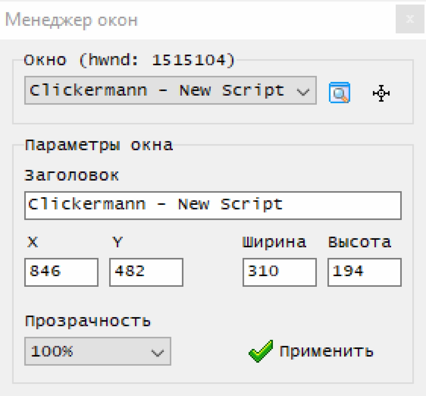This screenshot has width=426, height=396.
Task: Click the Ширина label
Action: 274,242
